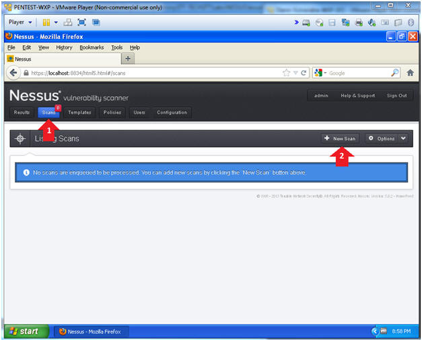Open Firefox Help menu
422x341 pixels.
(135, 48)
